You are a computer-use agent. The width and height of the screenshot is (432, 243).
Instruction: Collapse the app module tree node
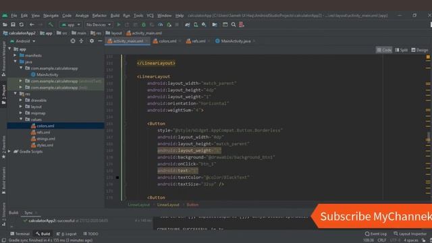point(9,49)
